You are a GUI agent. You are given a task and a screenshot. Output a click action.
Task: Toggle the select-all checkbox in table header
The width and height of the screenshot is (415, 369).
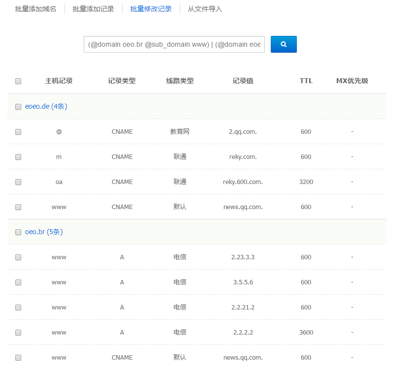pyautogui.click(x=18, y=81)
